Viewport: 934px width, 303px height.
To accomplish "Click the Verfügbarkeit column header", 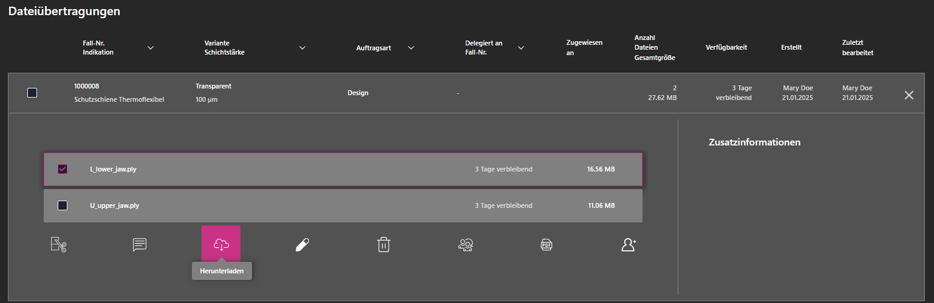I will point(726,47).
